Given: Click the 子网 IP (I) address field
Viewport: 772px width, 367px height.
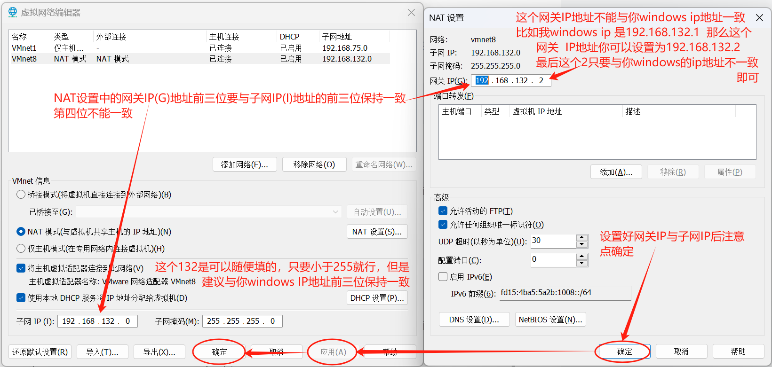Looking at the screenshot, I should click(x=97, y=321).
